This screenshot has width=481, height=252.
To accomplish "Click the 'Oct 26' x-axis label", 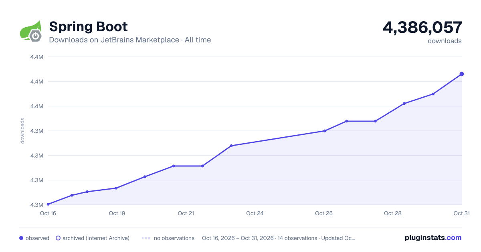I will (x=324, y=213).
